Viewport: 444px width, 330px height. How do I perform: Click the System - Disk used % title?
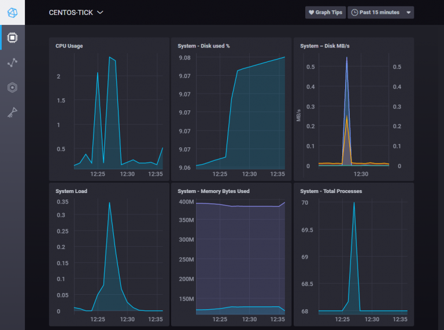point(203,46)
